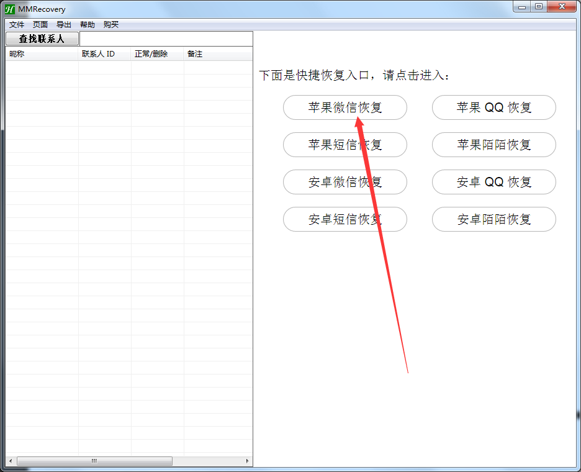Open the 安卓微信恢复 recovery entry
The width and height of the screenshot is (581, 472).
[x=345, y=182]
